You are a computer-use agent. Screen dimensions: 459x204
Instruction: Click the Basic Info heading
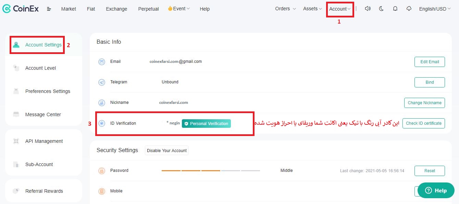pyautogui.click(x=109, y=42)
